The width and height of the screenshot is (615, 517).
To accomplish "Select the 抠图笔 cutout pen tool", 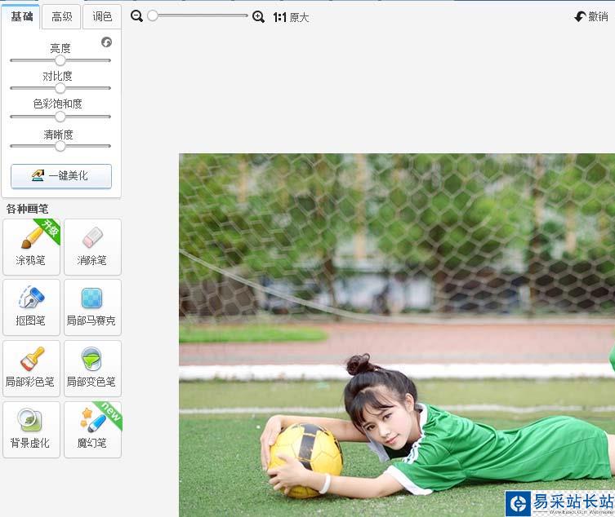I will coord(31,307).
